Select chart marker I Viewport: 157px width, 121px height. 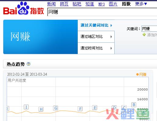tap(26, 107)
